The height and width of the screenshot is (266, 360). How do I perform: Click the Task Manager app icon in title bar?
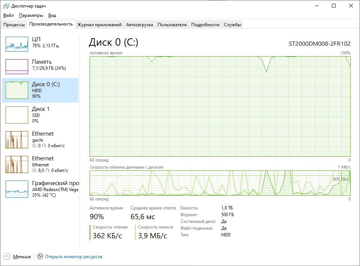pyautogui.click(x=6, y=6)
